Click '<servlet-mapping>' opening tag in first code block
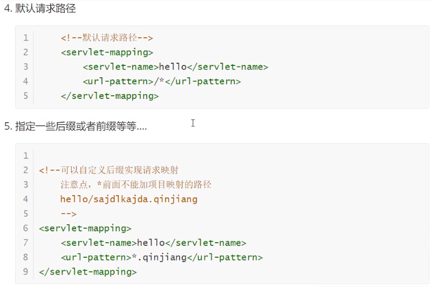 click(x=107, y=52)
